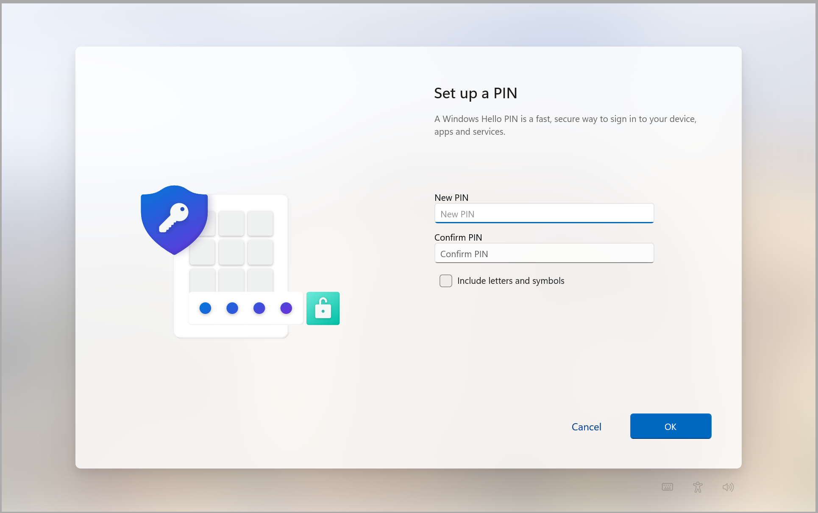Open the accessibility options icon
This screenshot has height=513, width=818.
(698, 487)
